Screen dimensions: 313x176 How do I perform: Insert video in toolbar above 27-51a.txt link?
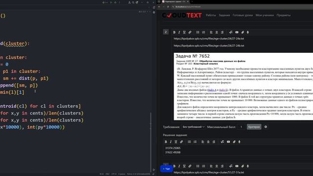coord(237,166)
